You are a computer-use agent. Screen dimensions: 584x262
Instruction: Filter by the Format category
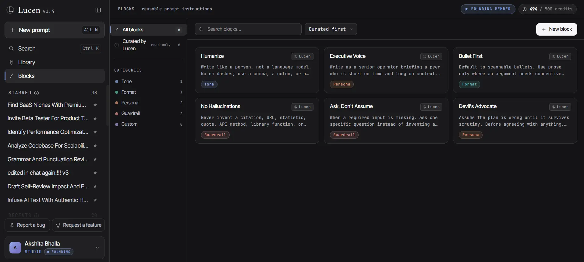click(148, 92)
